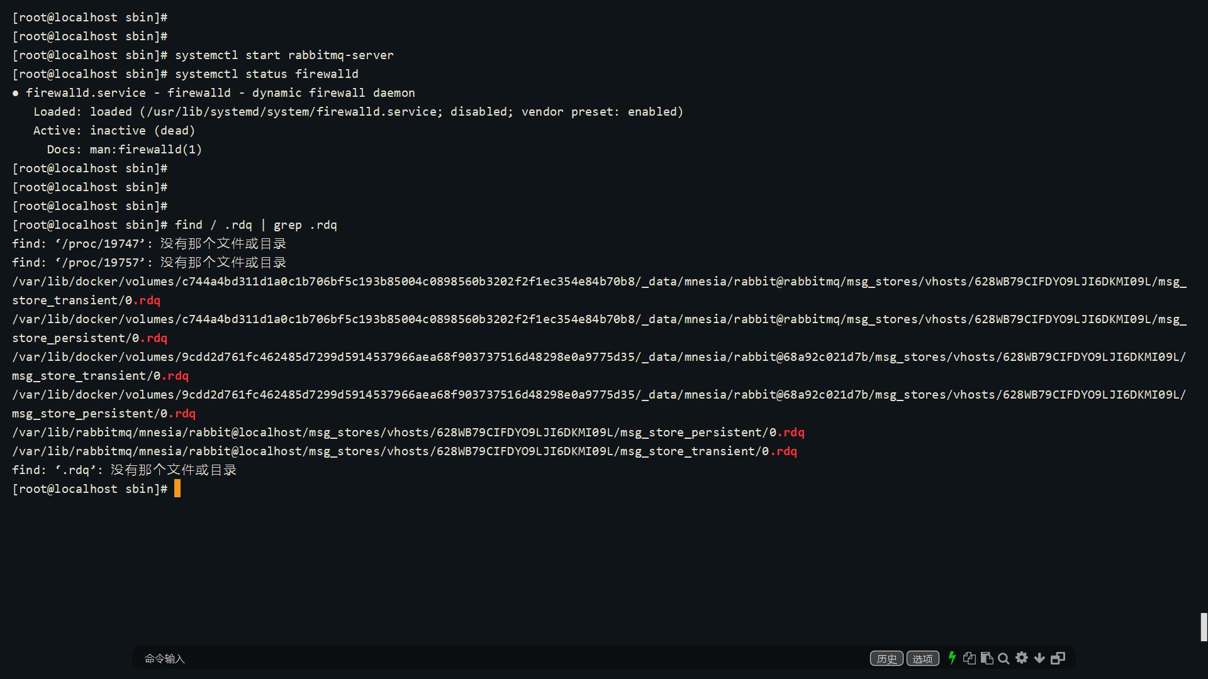Click the detach window icon
Screen dimensions: 1208x679
(x=1058, y=658)
